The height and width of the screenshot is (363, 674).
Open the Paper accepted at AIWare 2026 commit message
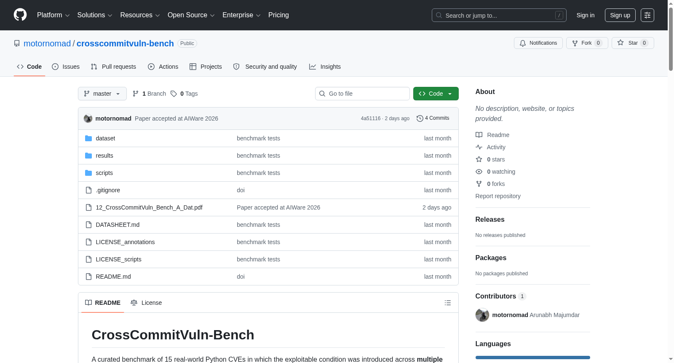coord(177,118)
